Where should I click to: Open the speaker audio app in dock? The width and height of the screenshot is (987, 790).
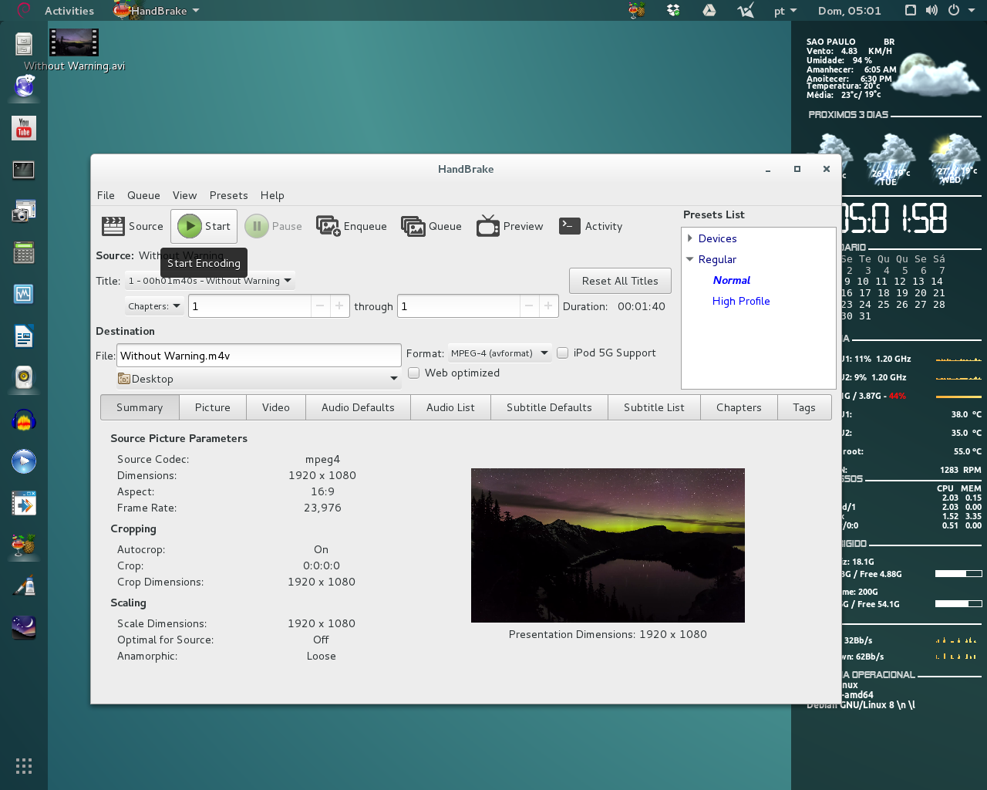coord(24,377)
